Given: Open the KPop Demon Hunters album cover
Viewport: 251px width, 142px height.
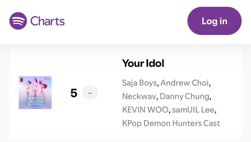Looking at the screenshot, I should click(35, 92).
